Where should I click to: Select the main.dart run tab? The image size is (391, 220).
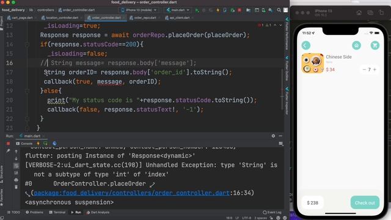click(x=32, y=136)
